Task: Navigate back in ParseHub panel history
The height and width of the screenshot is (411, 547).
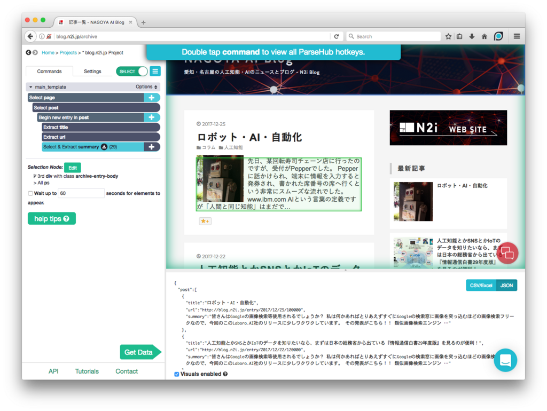Action: pyautogui.click(x=28, y=53)
